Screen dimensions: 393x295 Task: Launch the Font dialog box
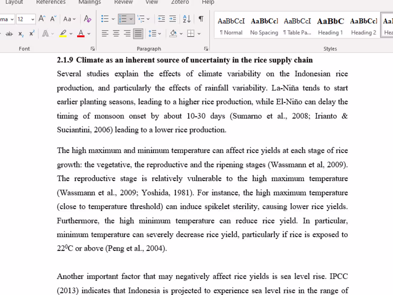(x=93, y=49)
